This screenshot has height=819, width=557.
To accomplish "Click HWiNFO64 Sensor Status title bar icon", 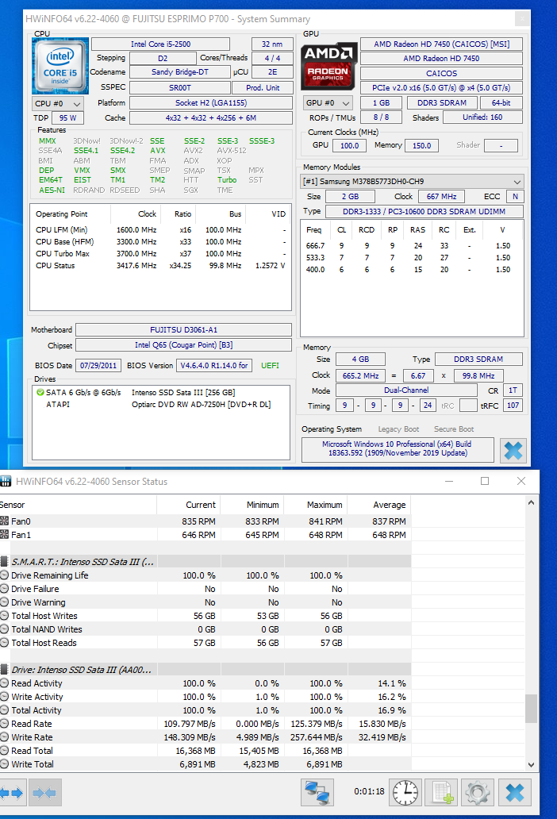I will (x=6, y=481).
